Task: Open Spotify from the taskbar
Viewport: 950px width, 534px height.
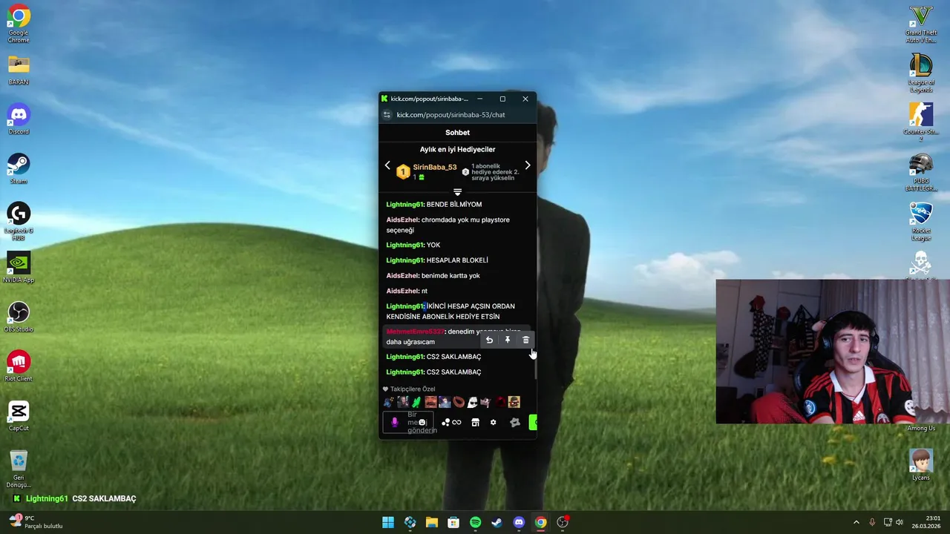Action: click(x=475, y=522)
